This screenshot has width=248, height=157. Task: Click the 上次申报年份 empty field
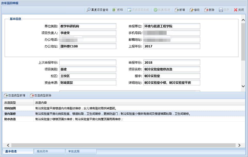88,63
